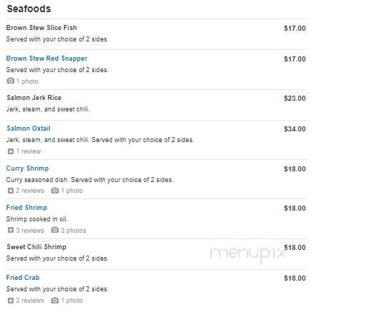Click review star icon under Fried Shrimp
The height and width of the screenshot is (312, 376).
(x=11, y=230)
